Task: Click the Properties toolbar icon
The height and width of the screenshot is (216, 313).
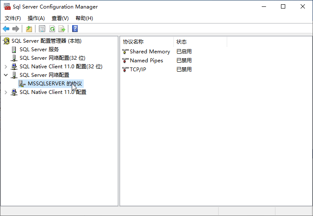Action: coord(42,29)
